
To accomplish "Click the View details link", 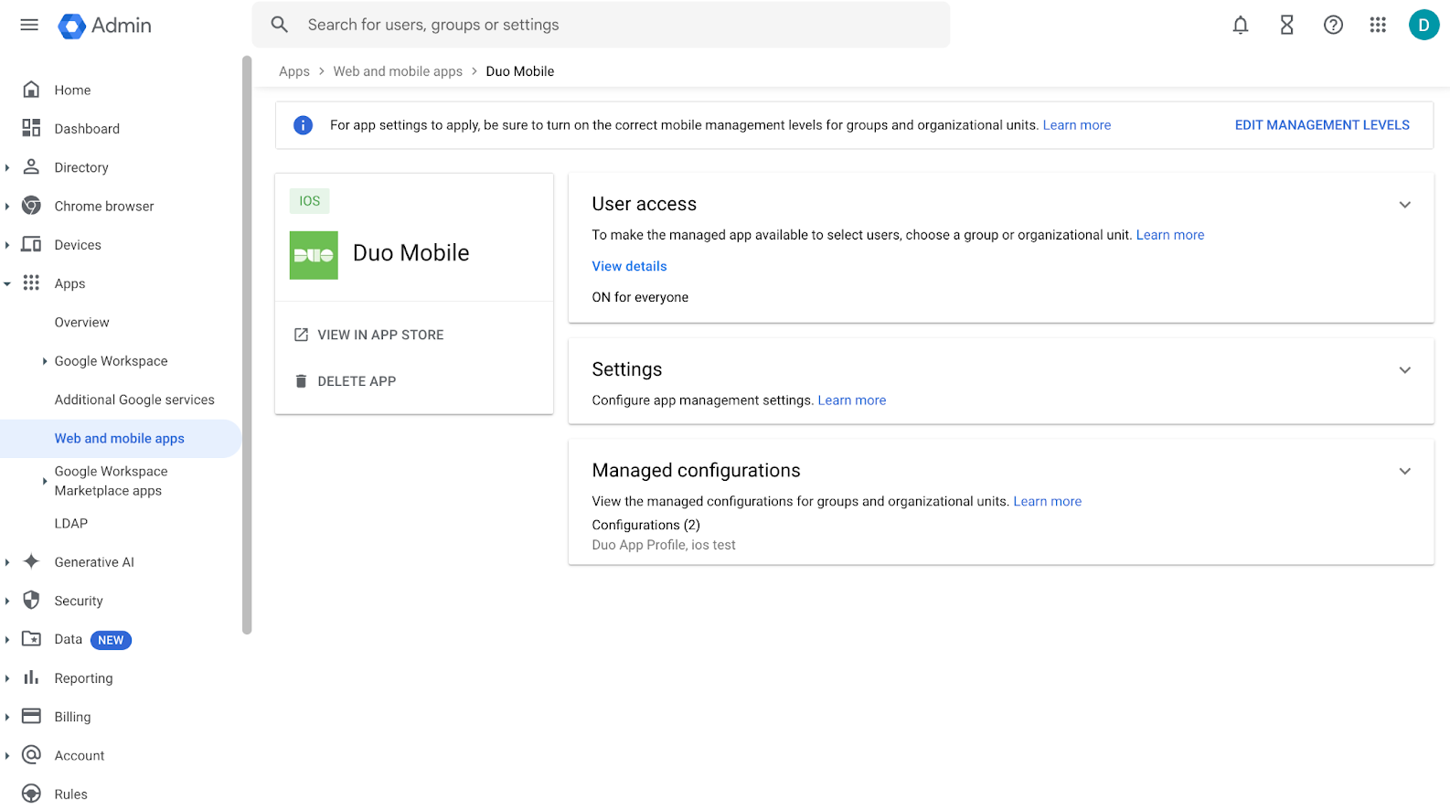I will (629, 266).
